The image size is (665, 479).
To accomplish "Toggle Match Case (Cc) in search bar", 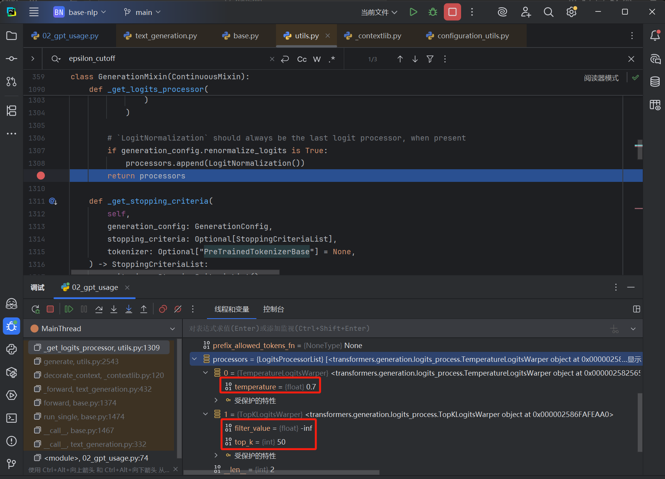I will (x=302, y=59).
